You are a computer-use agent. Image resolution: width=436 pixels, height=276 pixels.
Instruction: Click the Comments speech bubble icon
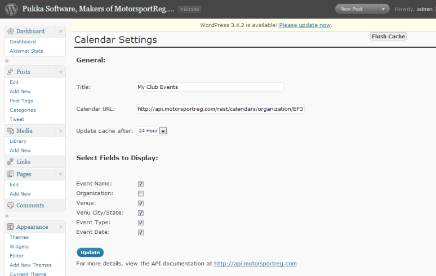point(10,206)
